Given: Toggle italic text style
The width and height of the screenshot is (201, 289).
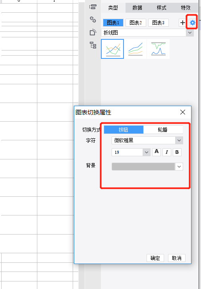Looking at the screenshot, I should pyautogui.click(x=167, y=152).
